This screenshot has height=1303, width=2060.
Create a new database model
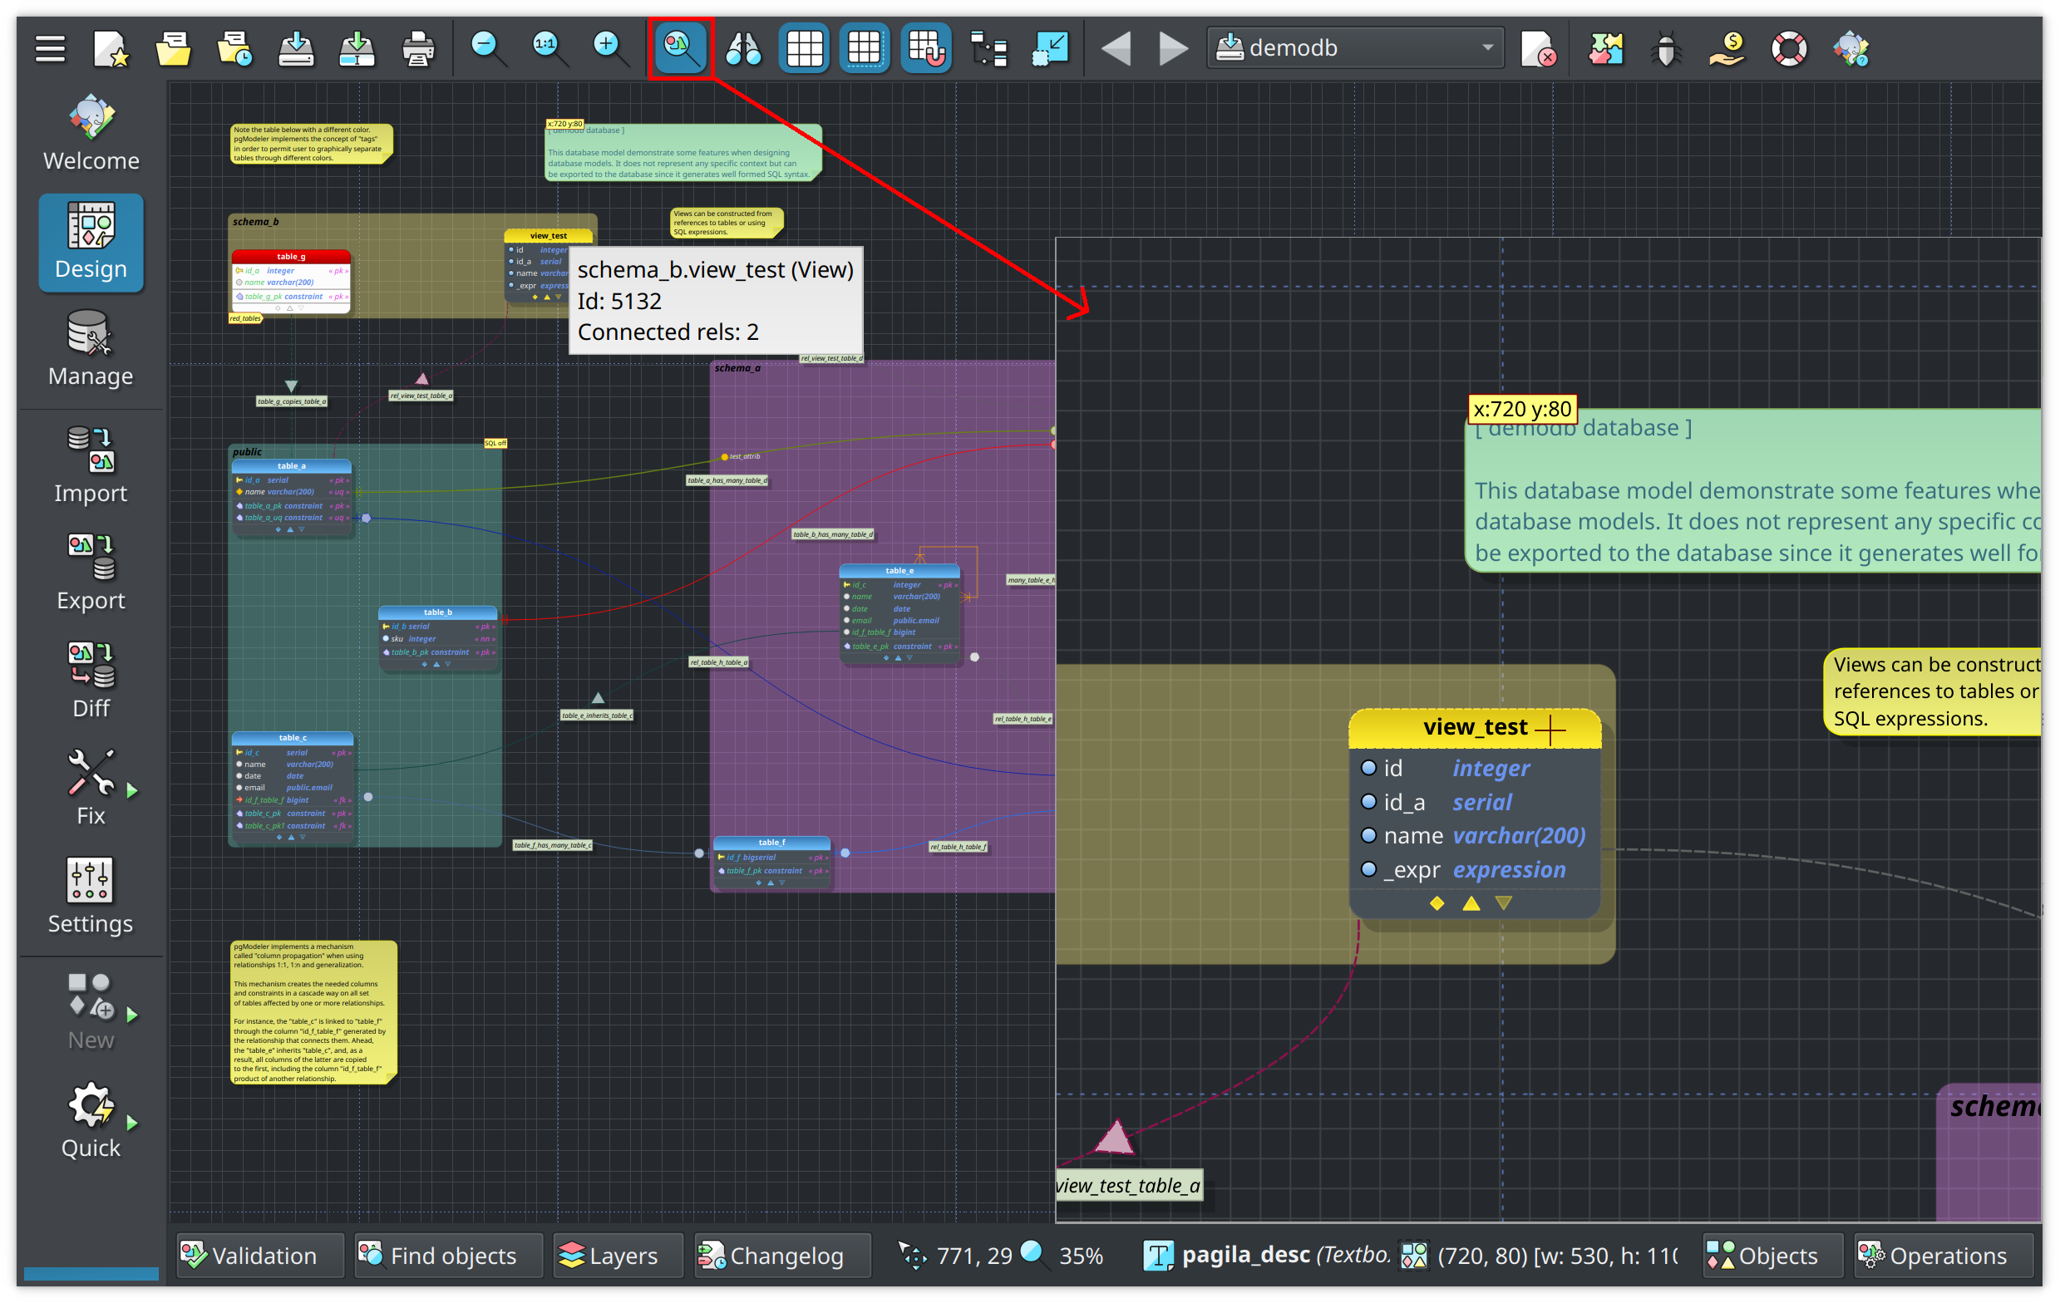click(x=111, y=48)
